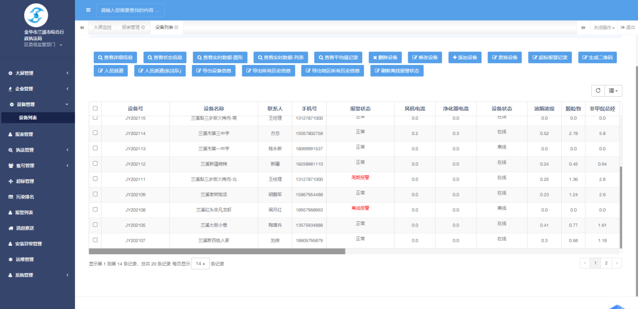
Task: Click 刷新离线报警状态 button
Action: tap(397, 71)
